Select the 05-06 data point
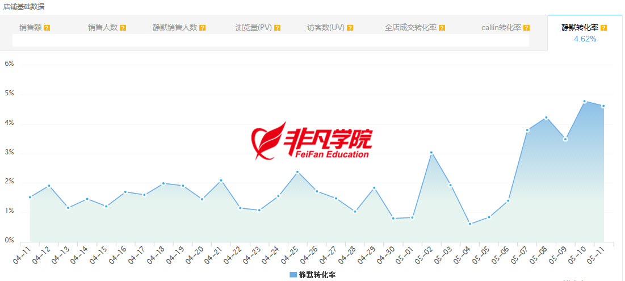 [508, 201]
